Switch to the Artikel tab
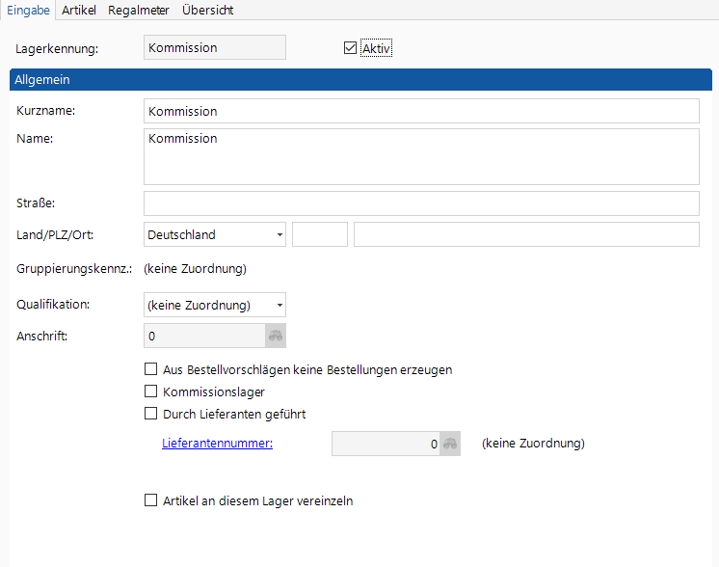The image size is (719, 567). pyautogui.click(x=79, y=11)
